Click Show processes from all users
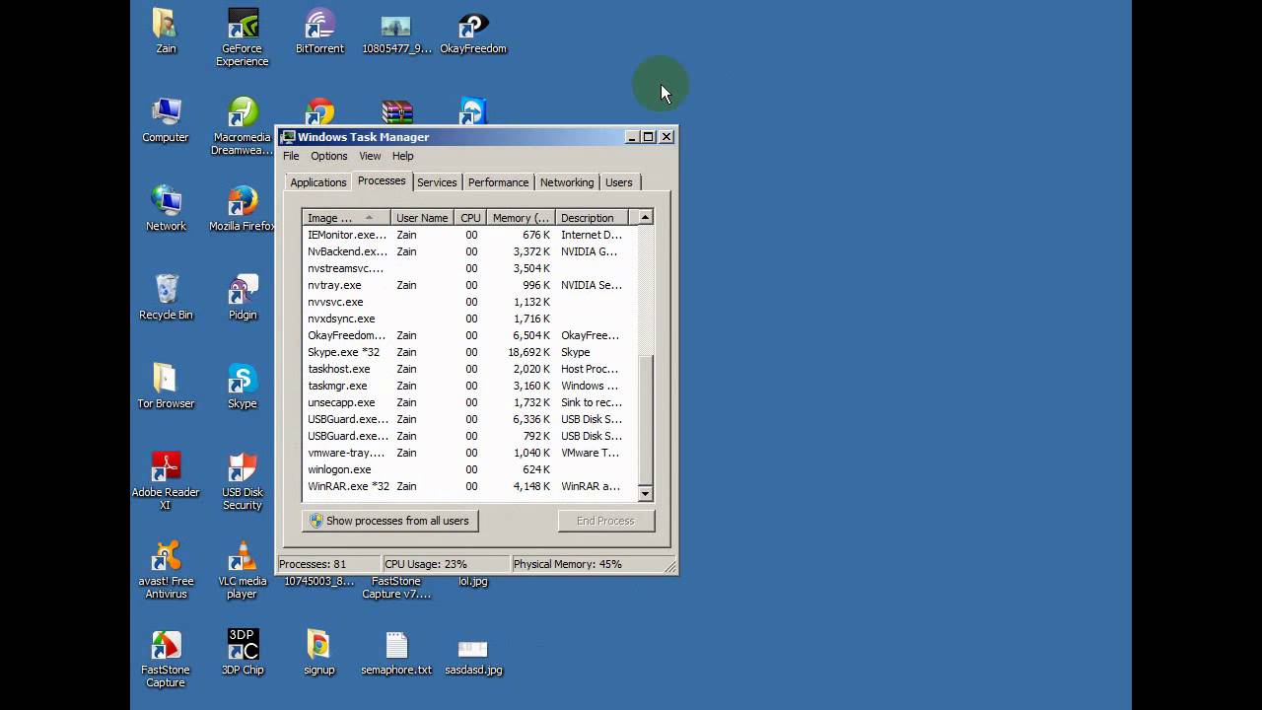 pyautogui.click(x=390, y=521)
